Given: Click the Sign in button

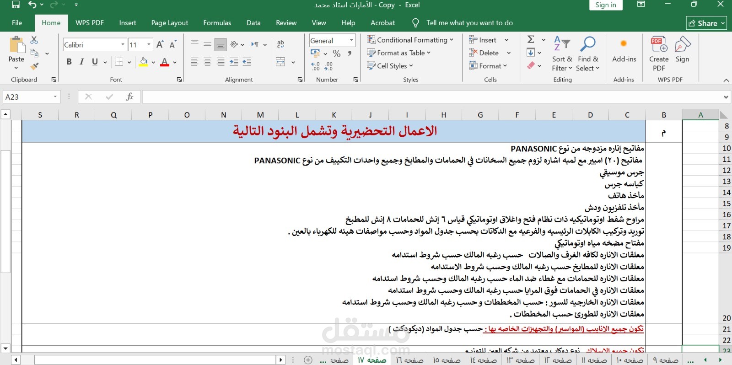Looking at the screenshot, I should [606, 5].
